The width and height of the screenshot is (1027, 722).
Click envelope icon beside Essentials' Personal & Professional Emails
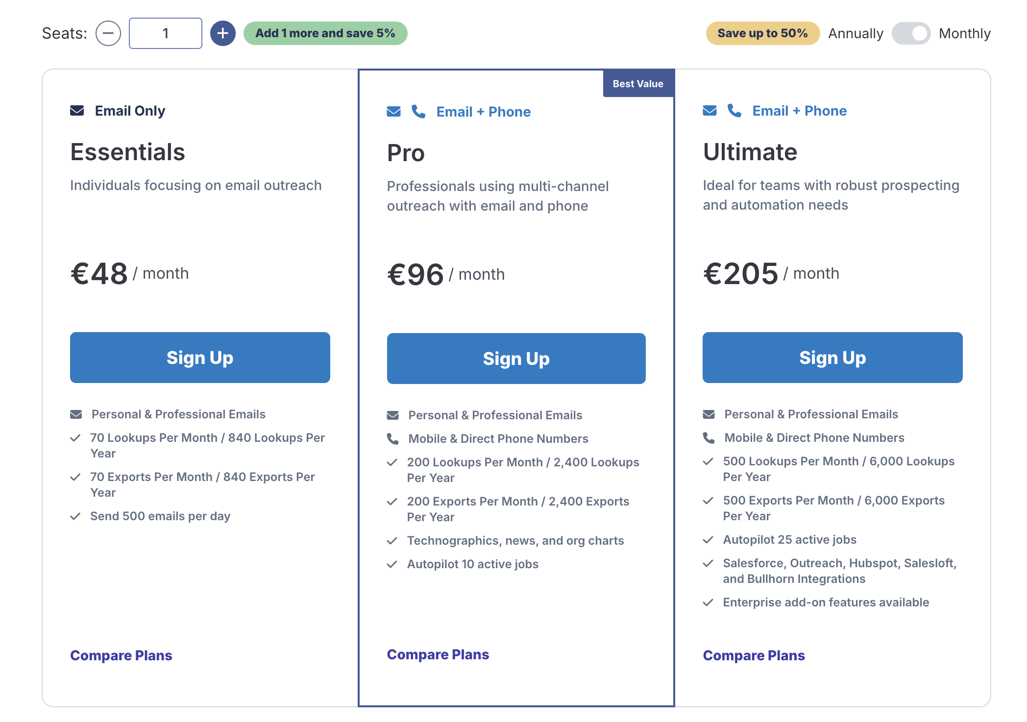point(76,414)
